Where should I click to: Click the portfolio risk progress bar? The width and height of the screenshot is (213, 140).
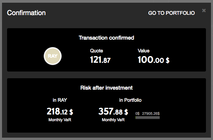click(x=148, y=118)
